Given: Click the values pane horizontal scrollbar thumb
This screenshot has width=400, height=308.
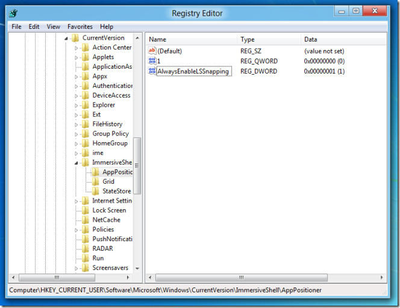Looking at the screenshot, I should point(242,277).
